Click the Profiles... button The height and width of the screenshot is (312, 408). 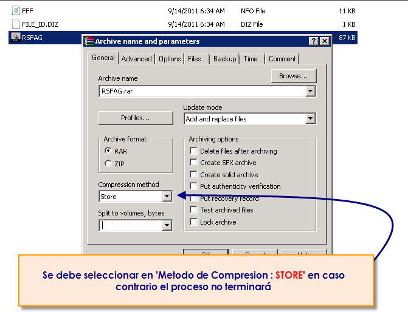(135, 118)
